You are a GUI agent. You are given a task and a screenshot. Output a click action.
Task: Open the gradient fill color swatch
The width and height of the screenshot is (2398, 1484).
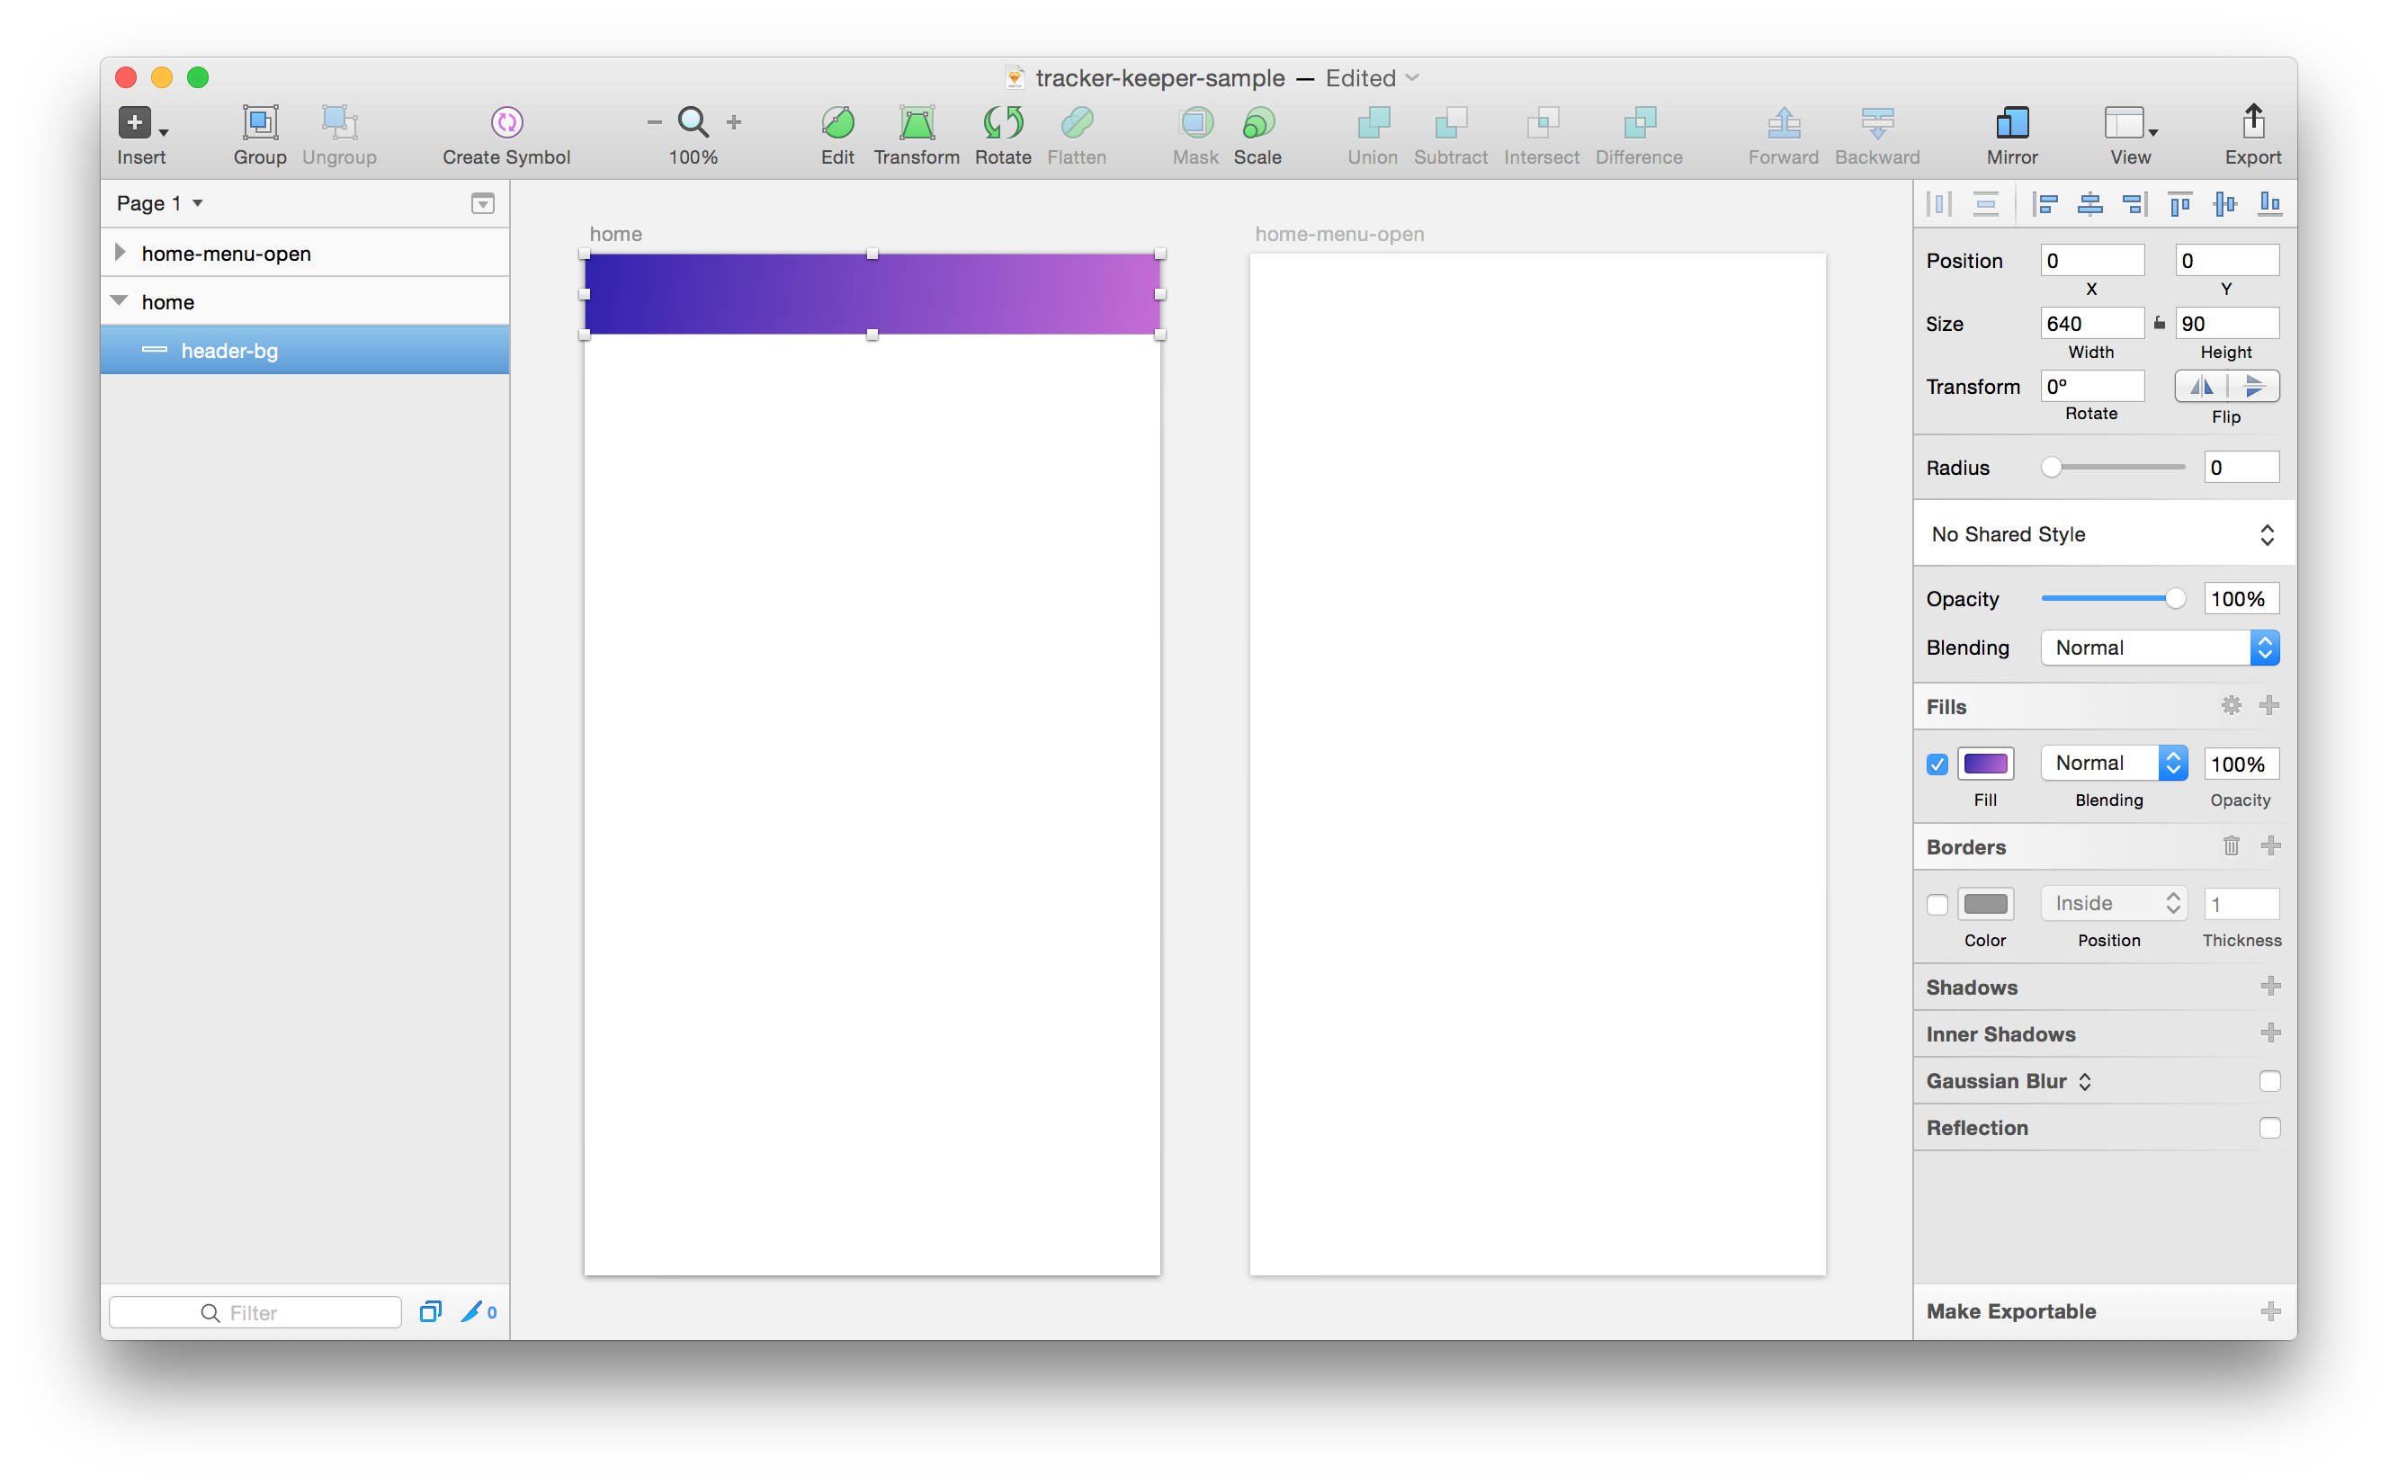coord(1985,764)
